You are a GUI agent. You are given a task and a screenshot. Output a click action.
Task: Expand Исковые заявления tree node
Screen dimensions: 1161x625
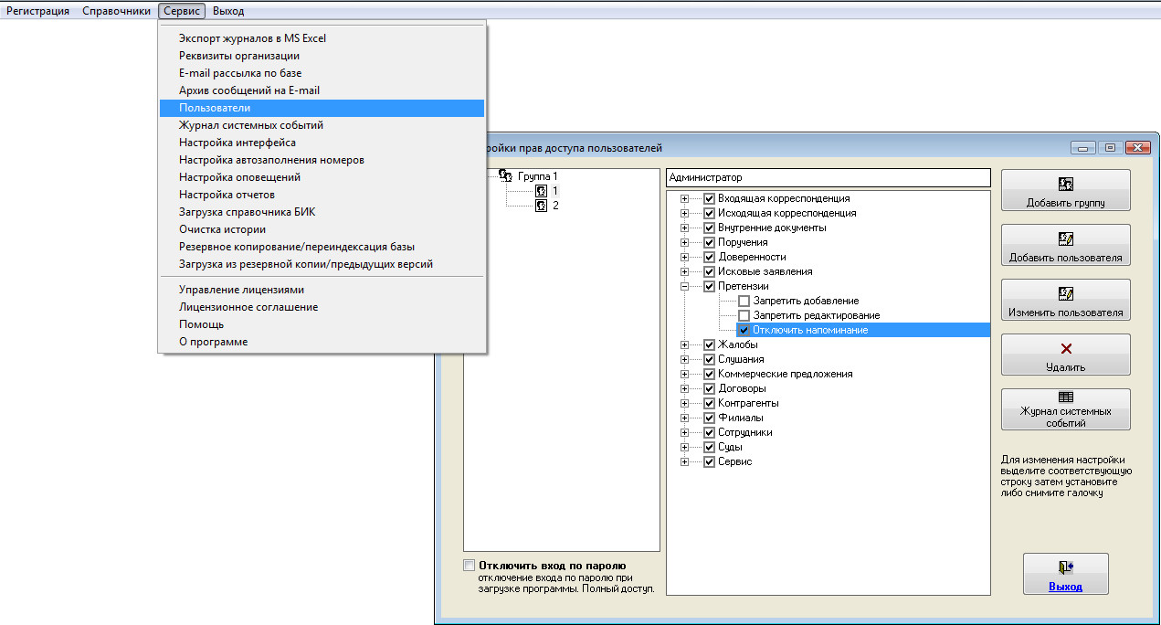click(684, 271)
